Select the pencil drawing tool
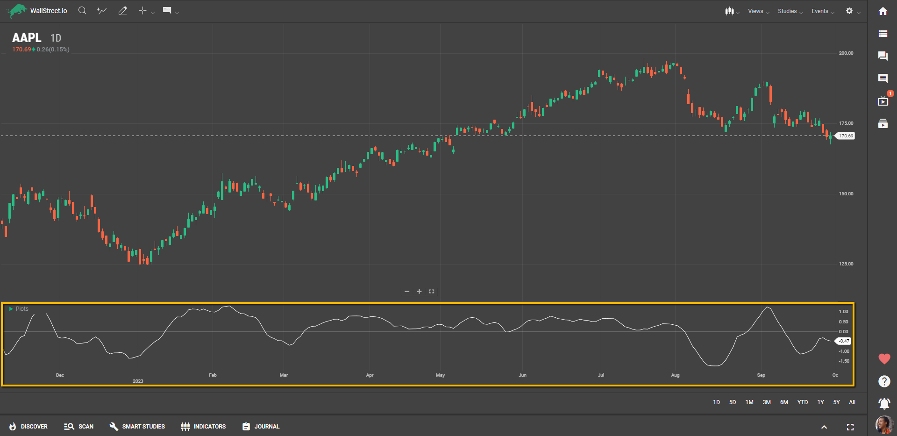This screenshot has width=897, height=436. pos(122,10)
